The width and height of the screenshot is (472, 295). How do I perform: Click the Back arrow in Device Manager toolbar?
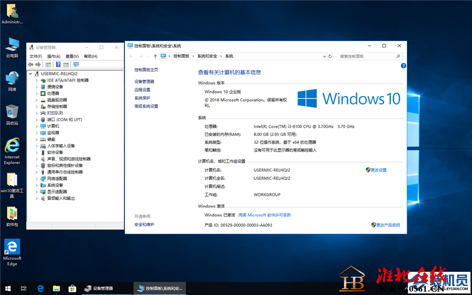[x=30, y=65]
